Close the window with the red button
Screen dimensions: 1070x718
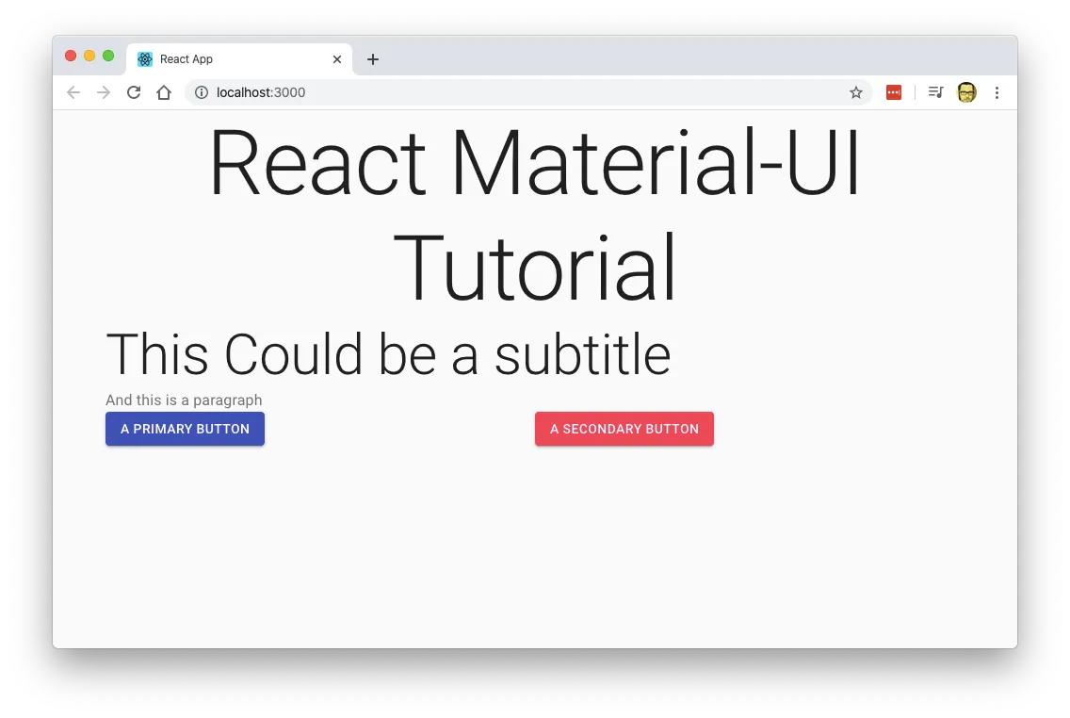point(71,56)
